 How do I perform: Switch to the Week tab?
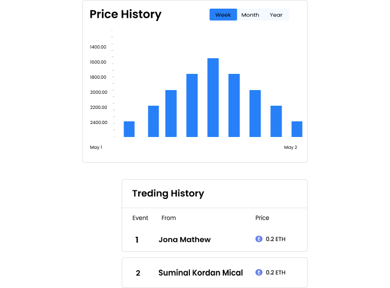(x=223, y=15)
